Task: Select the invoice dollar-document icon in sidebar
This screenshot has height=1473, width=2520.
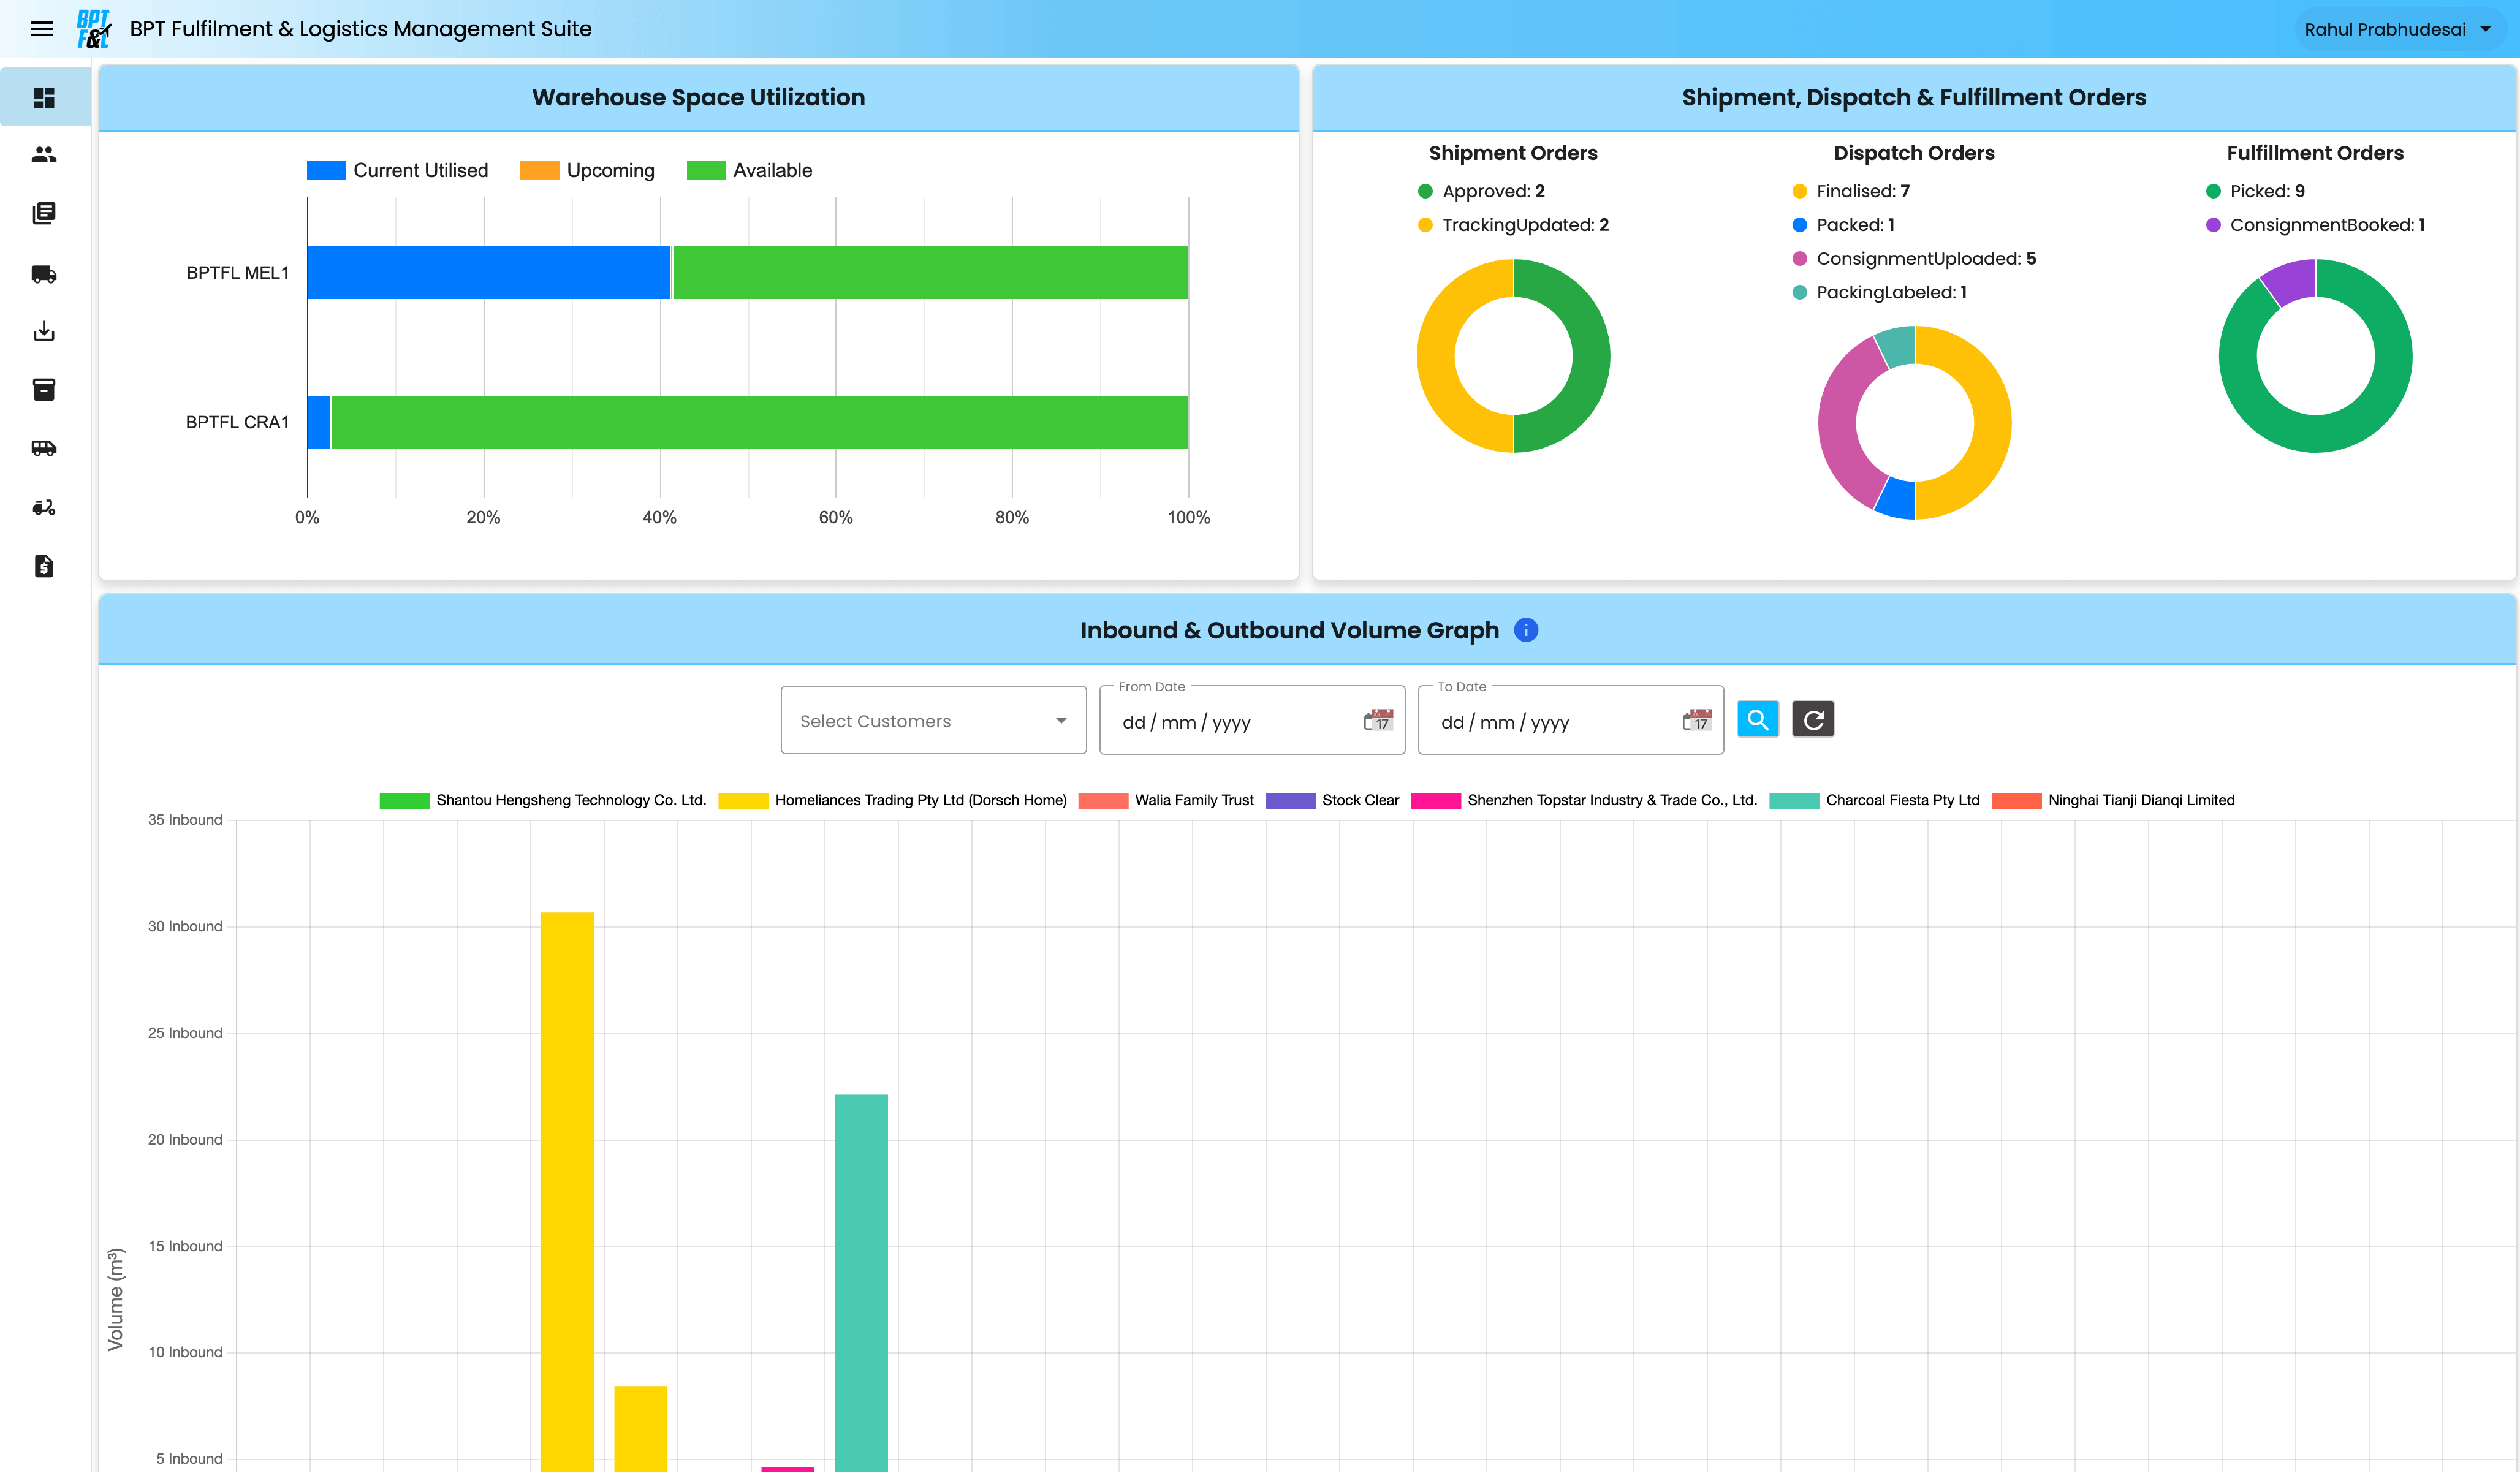Action: tap(43, 565)
